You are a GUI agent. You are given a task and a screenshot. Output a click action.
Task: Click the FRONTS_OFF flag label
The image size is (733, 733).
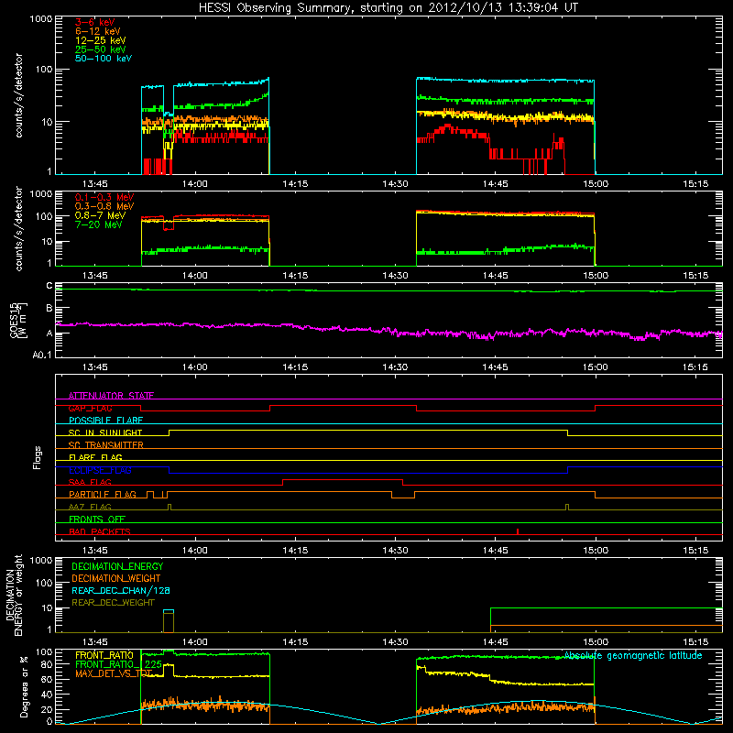pyautogui.click(x=97, y=519)
